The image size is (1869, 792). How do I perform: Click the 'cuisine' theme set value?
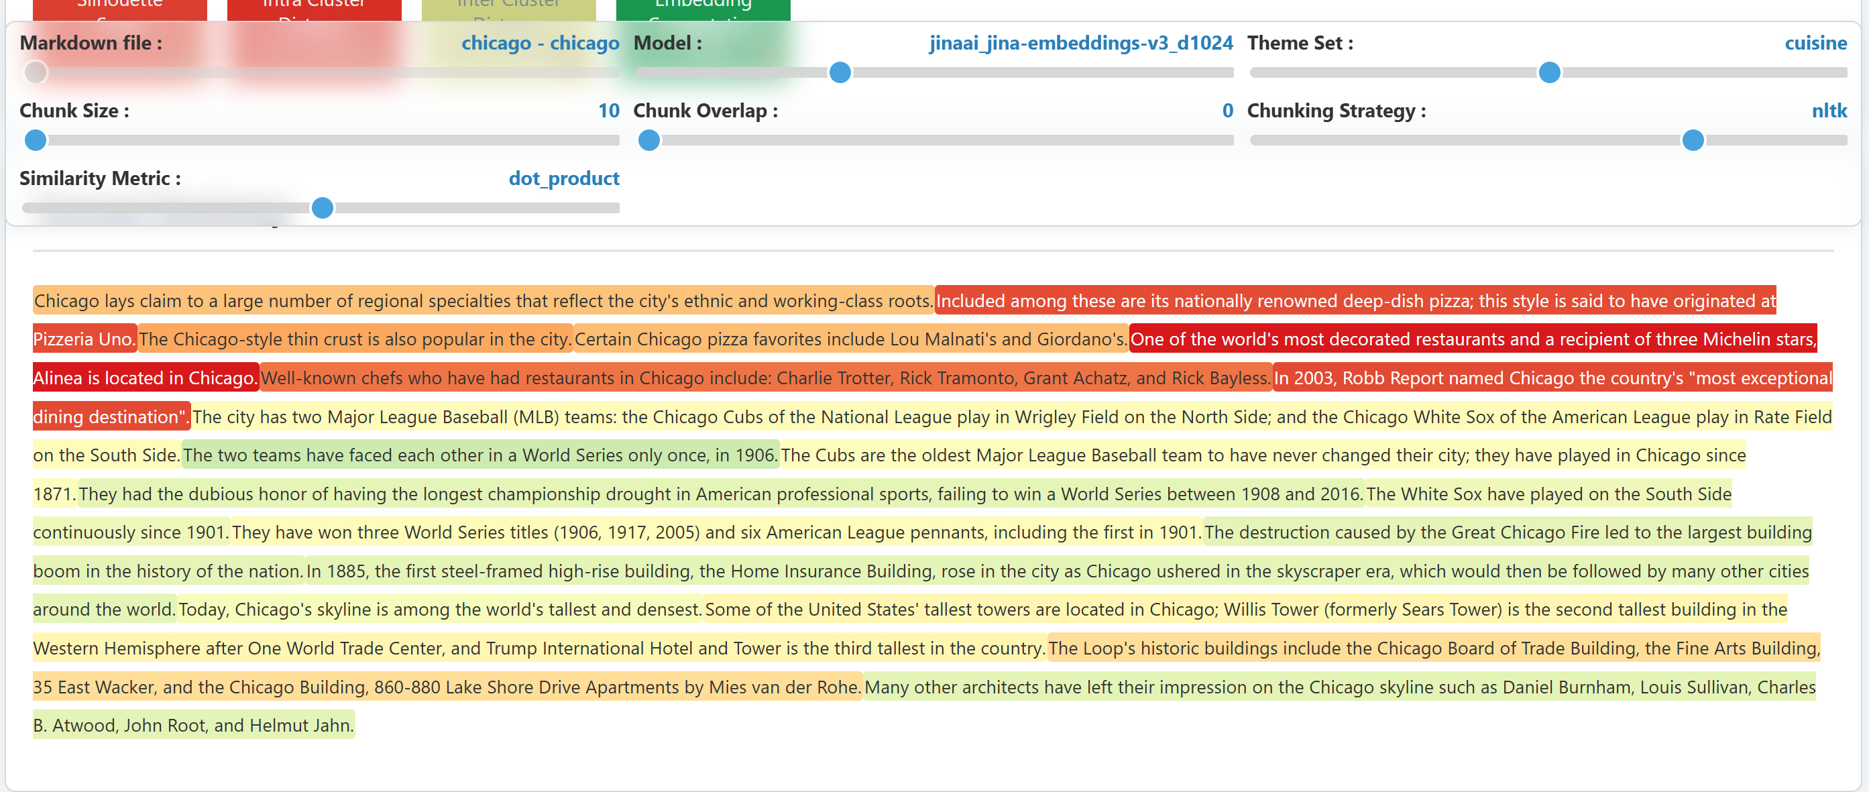point(1815,44)
